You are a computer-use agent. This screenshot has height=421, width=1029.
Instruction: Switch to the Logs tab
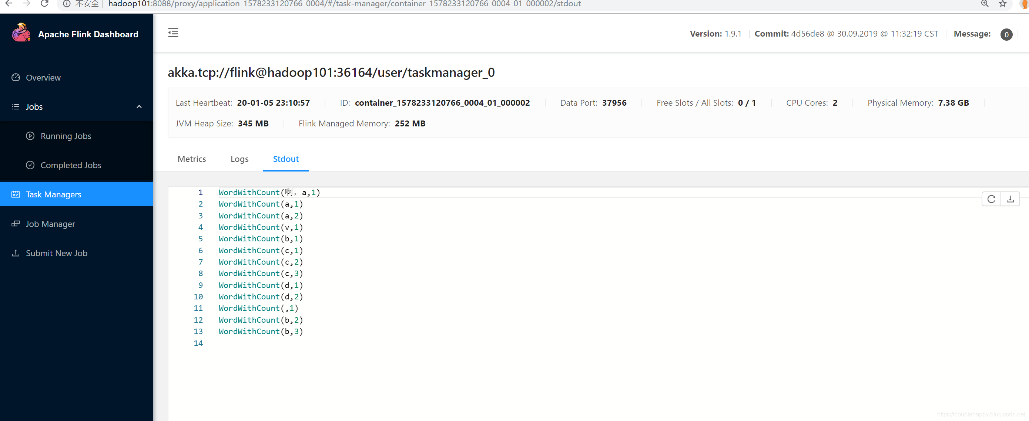tap(239, 159)
